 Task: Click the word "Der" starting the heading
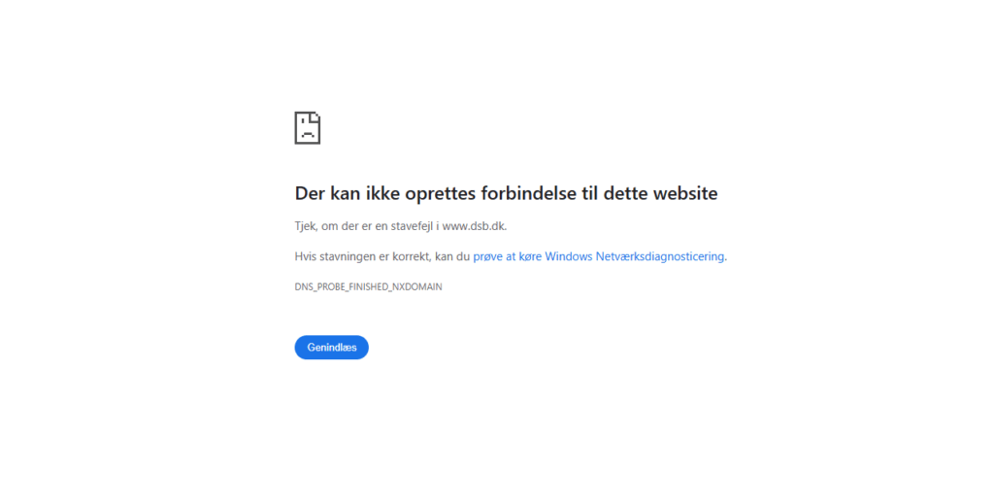310,193
